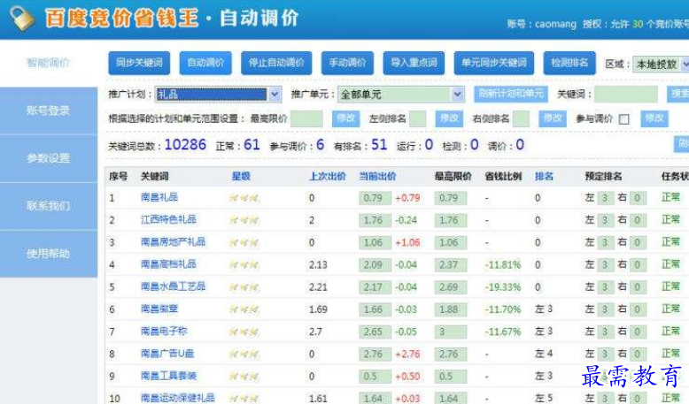Edit max limit 3 for 南昌电子称
689x404 pixels.
coord(451,332)
